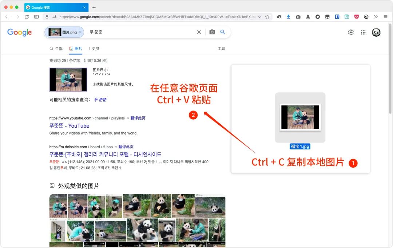The image size is (393, 248).
Task: Click 翻译此页 for the dcinside result
Action: pyautogui.click(x=126, y=147)
